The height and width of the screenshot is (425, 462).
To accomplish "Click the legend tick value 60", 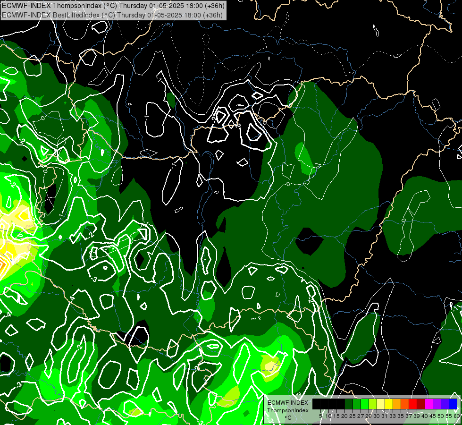I will [457, 416].
